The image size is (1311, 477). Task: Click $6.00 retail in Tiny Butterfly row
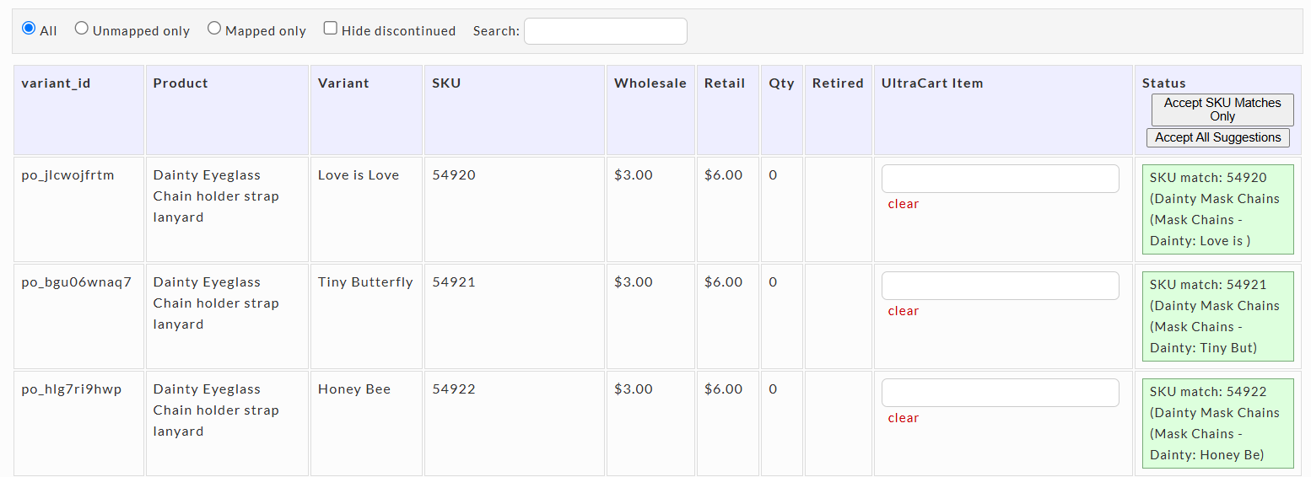coord(724,282)
